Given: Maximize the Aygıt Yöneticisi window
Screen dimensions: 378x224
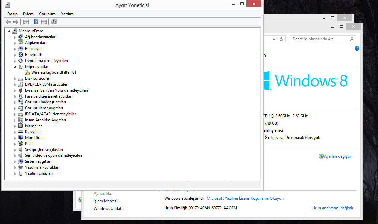Looking at the screenshot, I should [x=242, y=4].
